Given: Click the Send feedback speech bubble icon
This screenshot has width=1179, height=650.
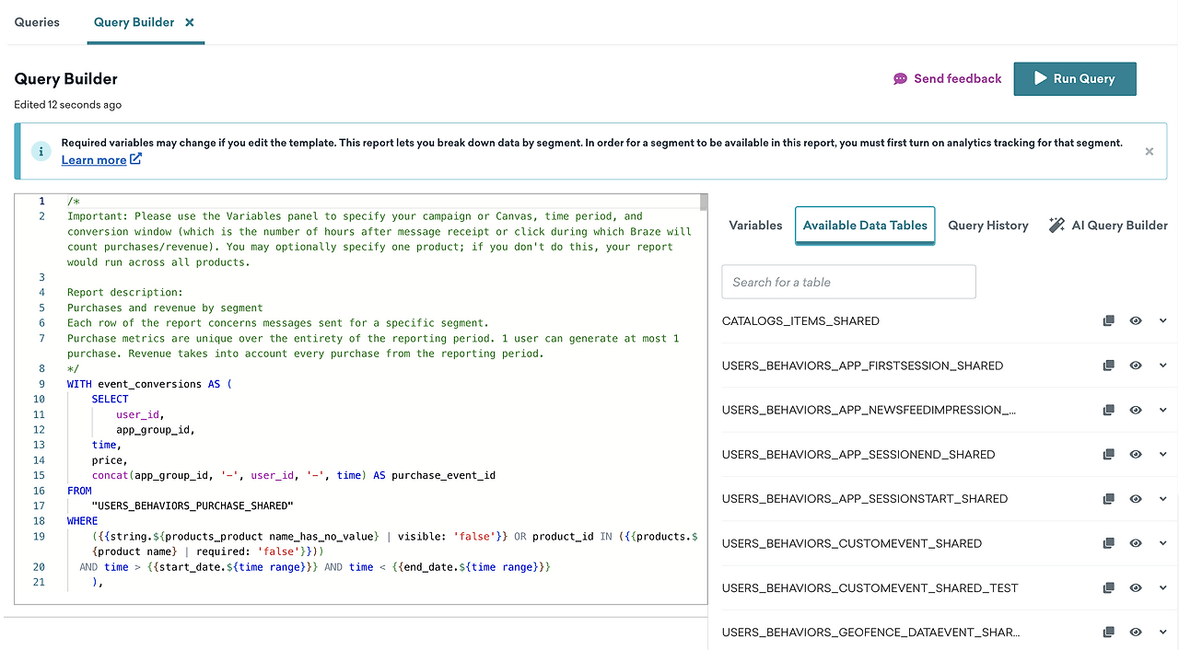Looking at the screenshot, I should 900,79.
